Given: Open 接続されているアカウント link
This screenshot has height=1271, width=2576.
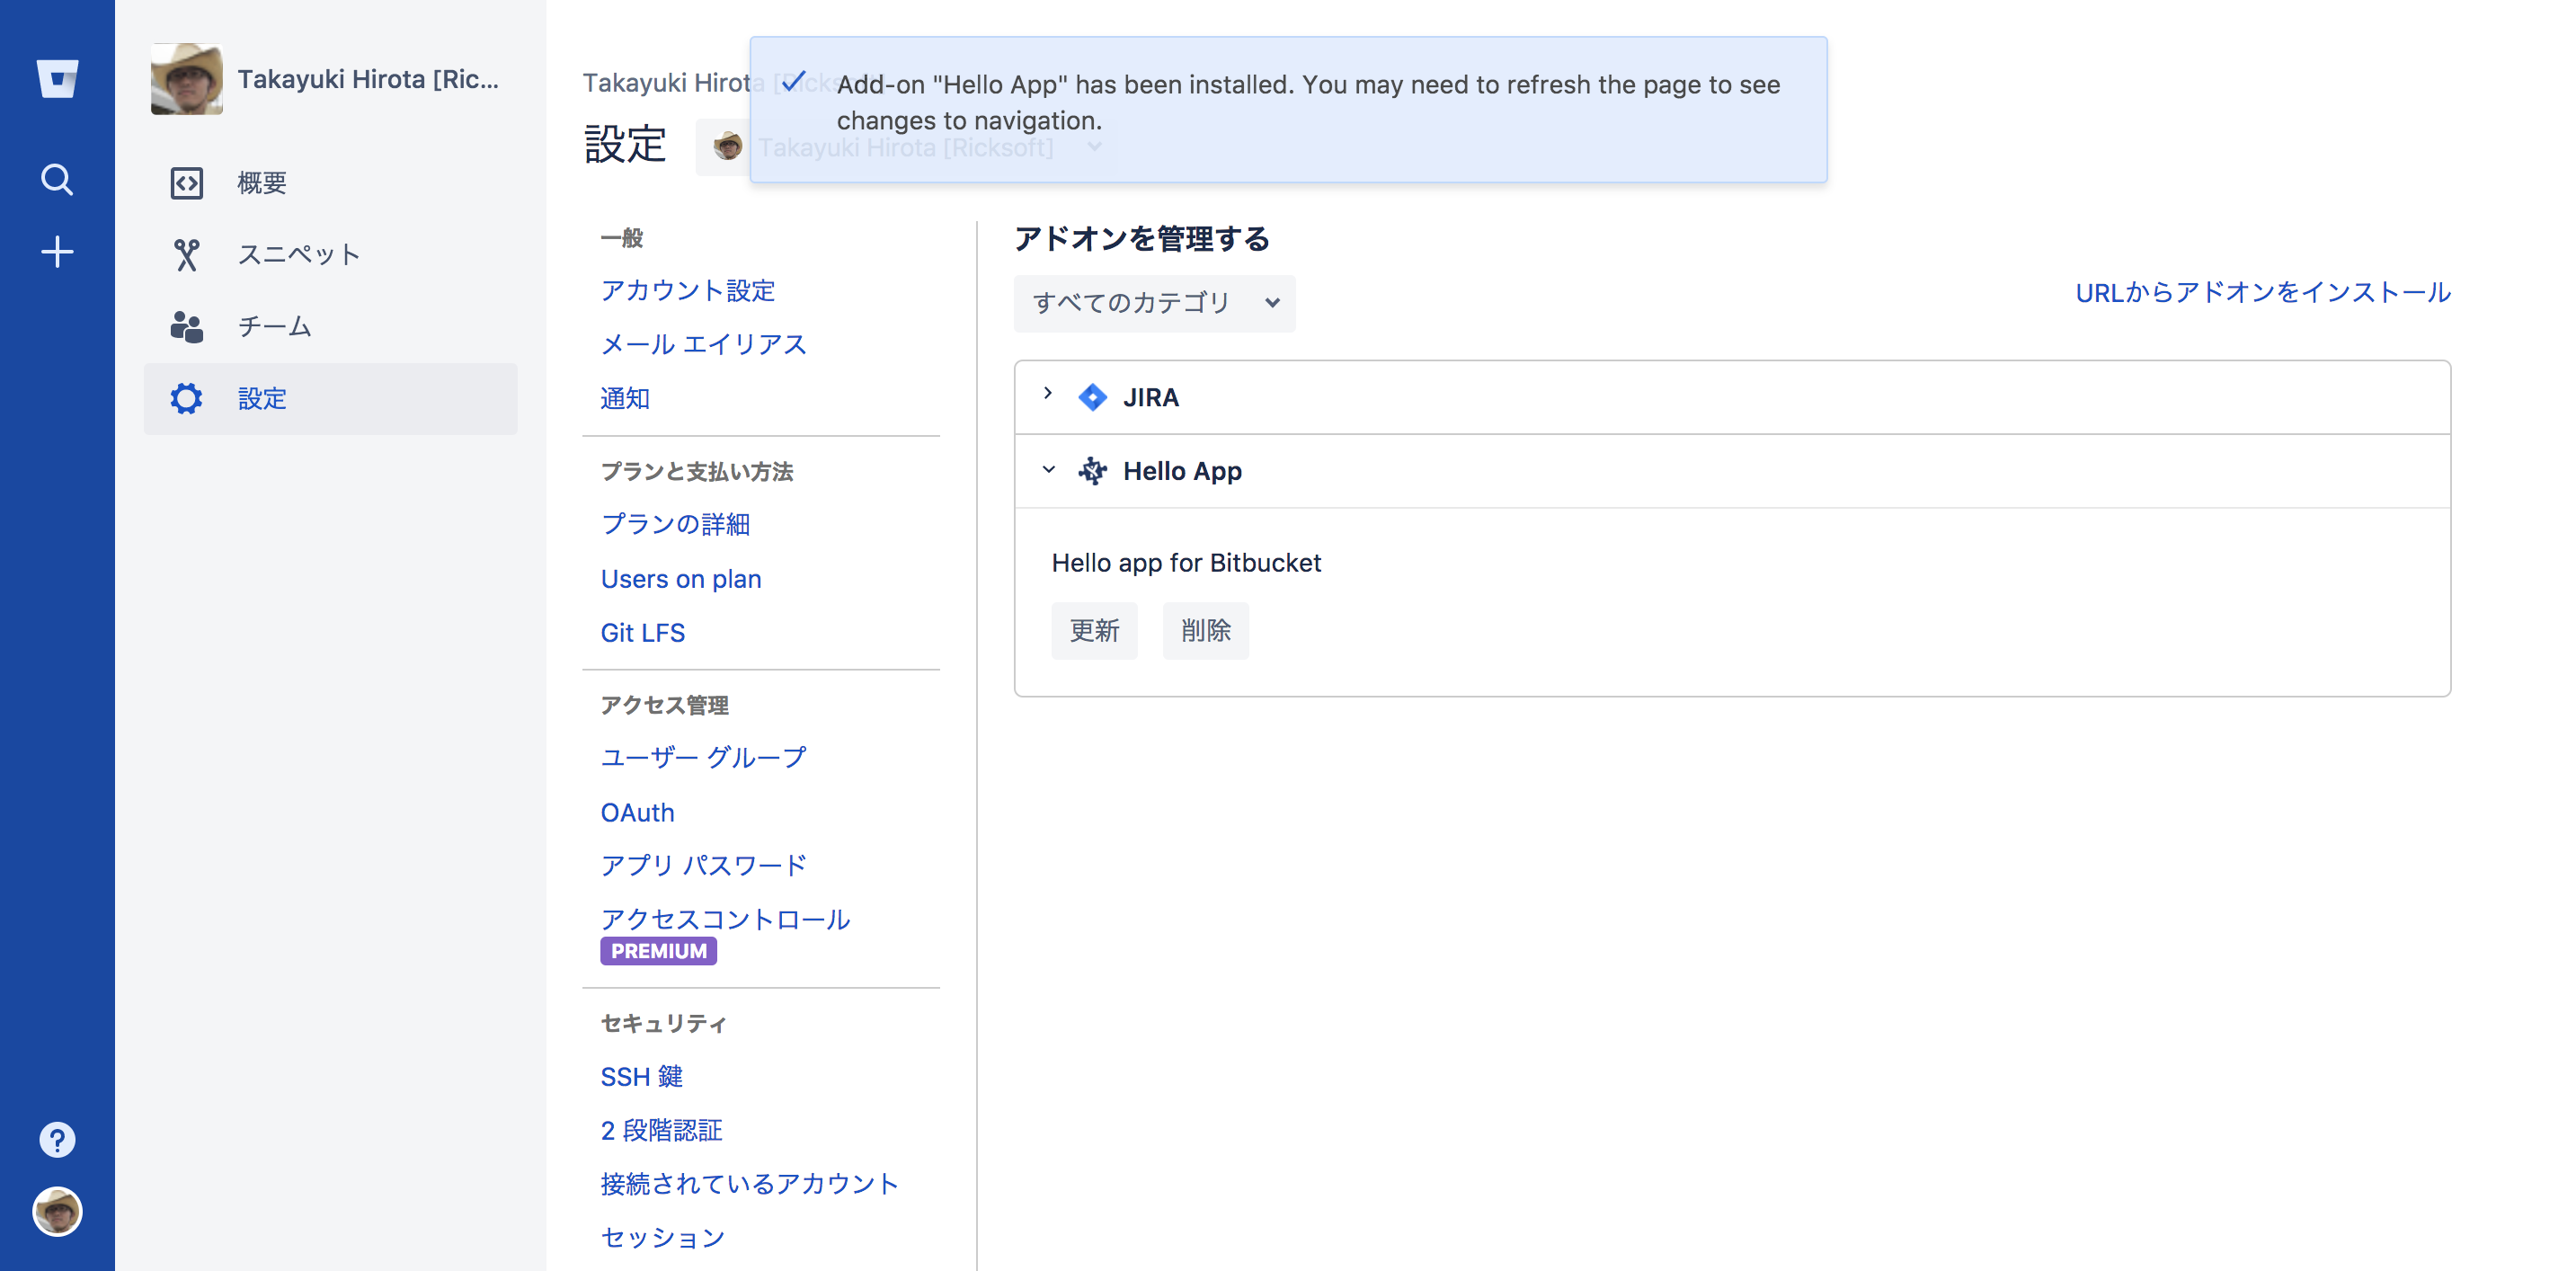Looking at the screenshot, I should 749,1183.
